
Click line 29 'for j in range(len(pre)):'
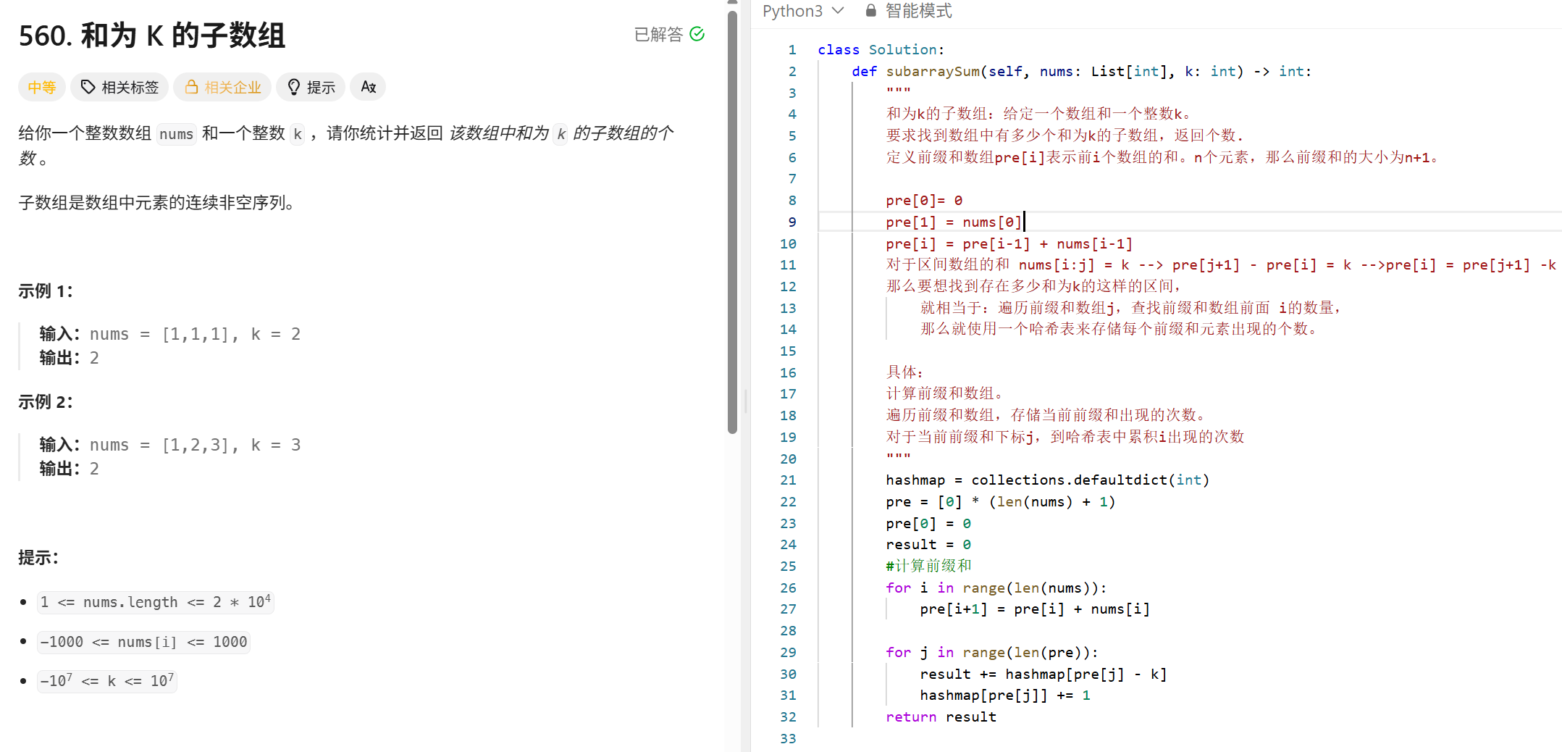991,652
